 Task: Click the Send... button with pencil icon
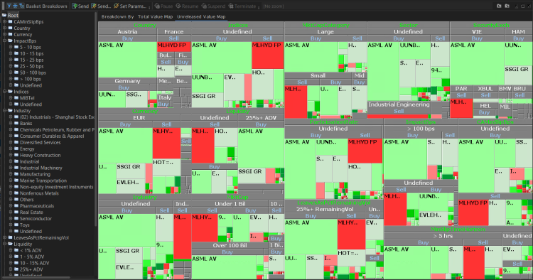point(101,6)
